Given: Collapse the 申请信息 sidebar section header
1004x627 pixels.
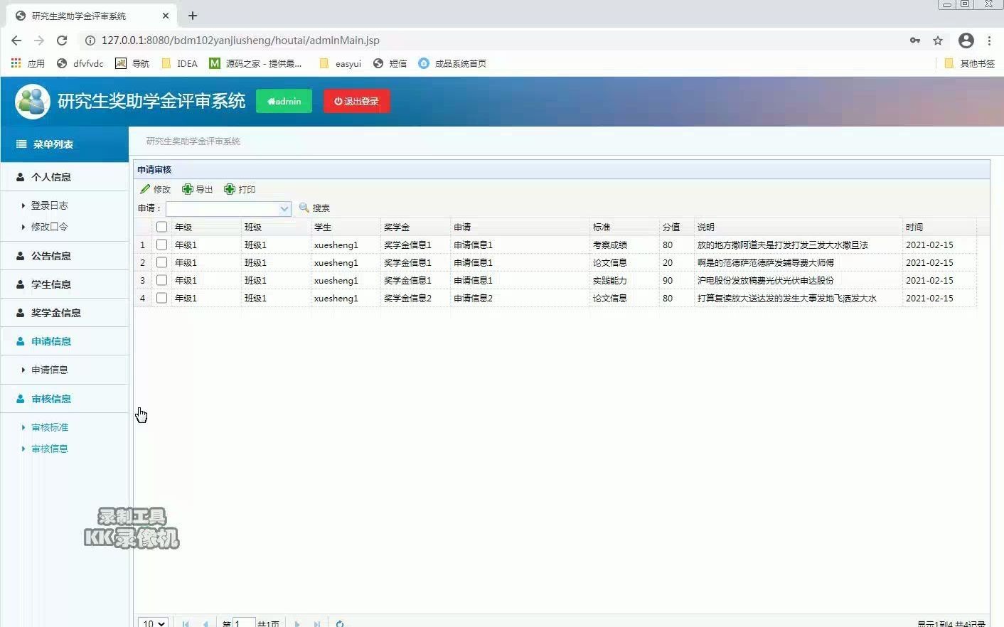Looking at the screenshot, I should (64, 341).
